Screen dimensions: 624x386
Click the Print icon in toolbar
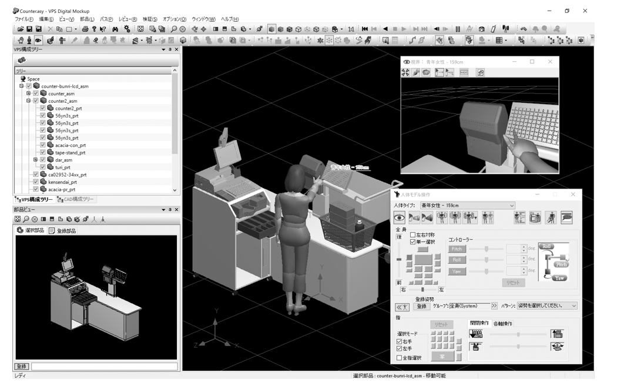pyautogui.click(x=85, y=29)
